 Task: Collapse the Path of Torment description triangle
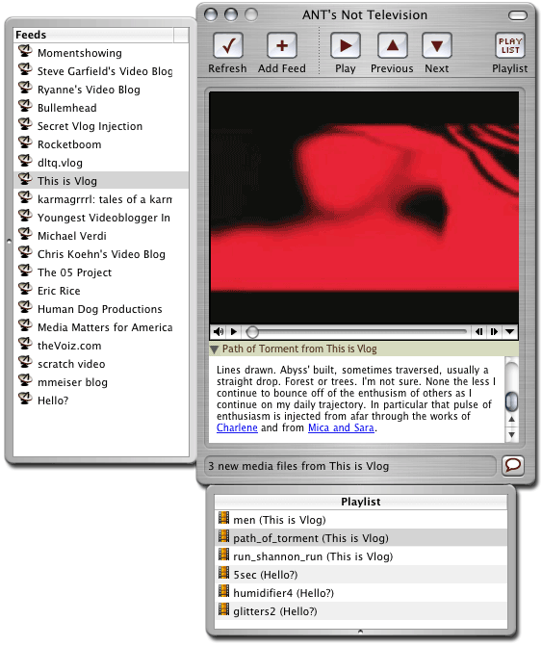click(214, 349)
